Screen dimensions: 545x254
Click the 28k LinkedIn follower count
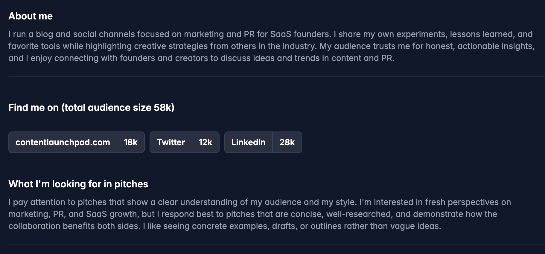(x=287, y=142)
